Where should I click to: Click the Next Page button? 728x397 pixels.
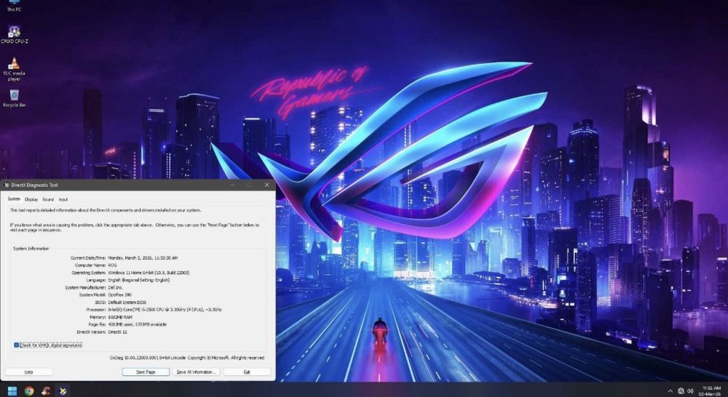[x=146, y=372]
